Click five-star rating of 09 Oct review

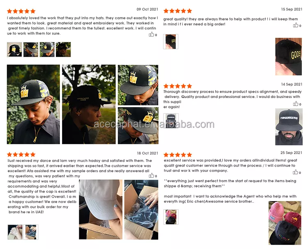21,11
